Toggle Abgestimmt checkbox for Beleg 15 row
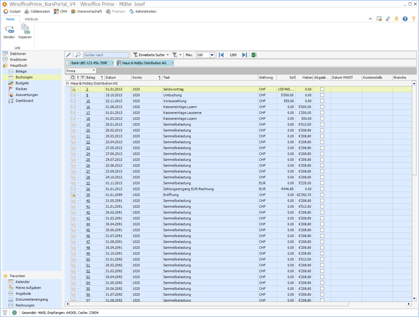The height and width of the screenshot is (317, 419). tap(322, 101)
